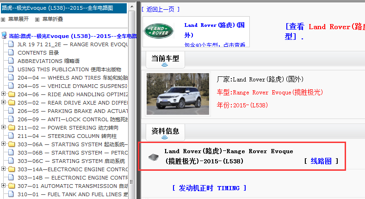Click the 年份:2015-(L538) text
This screenshot has height=199, width=365.
pos(242,105)
